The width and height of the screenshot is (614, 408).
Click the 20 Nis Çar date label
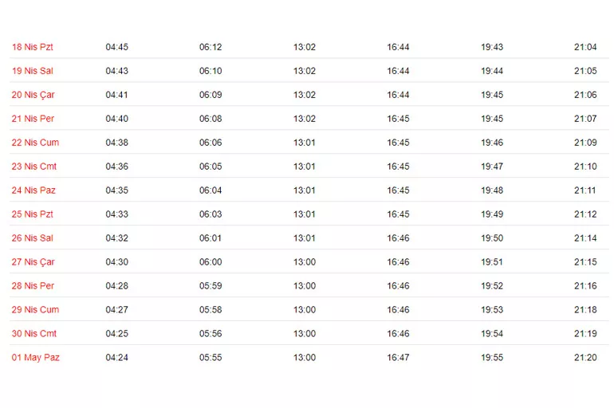tap(33, 95)
